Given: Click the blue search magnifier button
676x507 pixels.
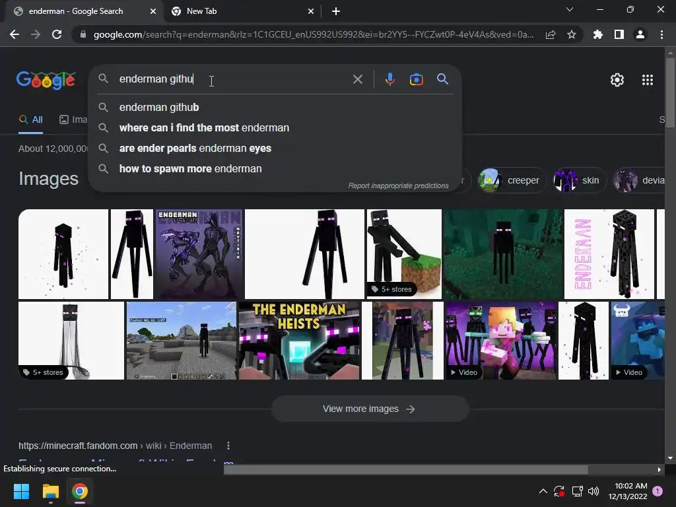Looking at the screenshot, I should pos(443,79).
